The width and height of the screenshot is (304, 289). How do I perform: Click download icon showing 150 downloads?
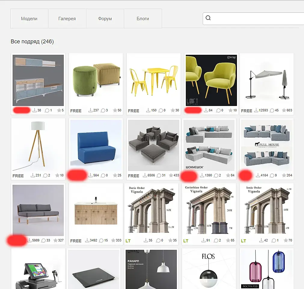click(148, 110)
